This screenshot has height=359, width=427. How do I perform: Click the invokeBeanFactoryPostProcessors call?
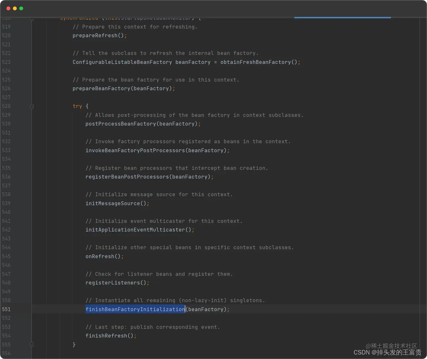coord(157,151)
